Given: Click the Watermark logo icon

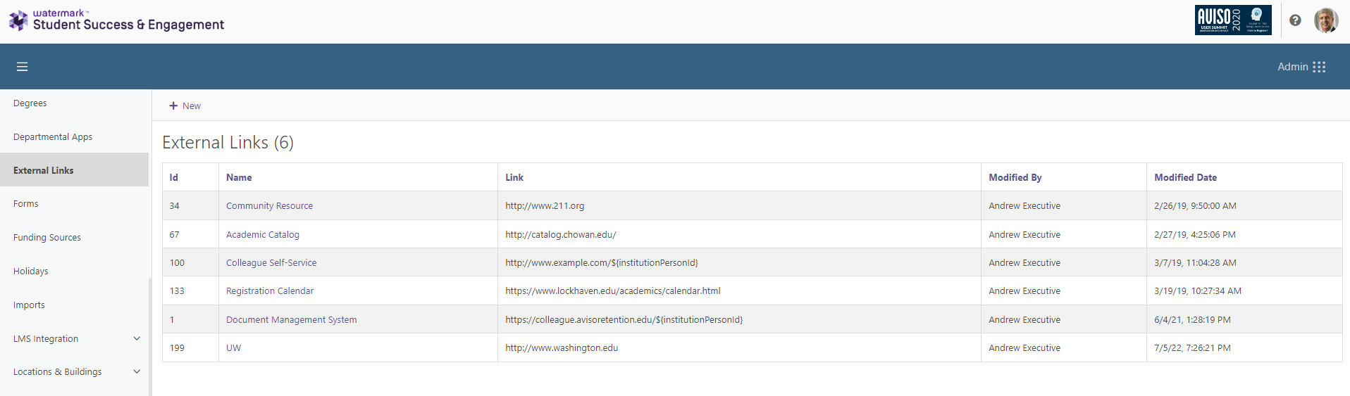Looking at the screenshot, I should click(x=19, y=20).
